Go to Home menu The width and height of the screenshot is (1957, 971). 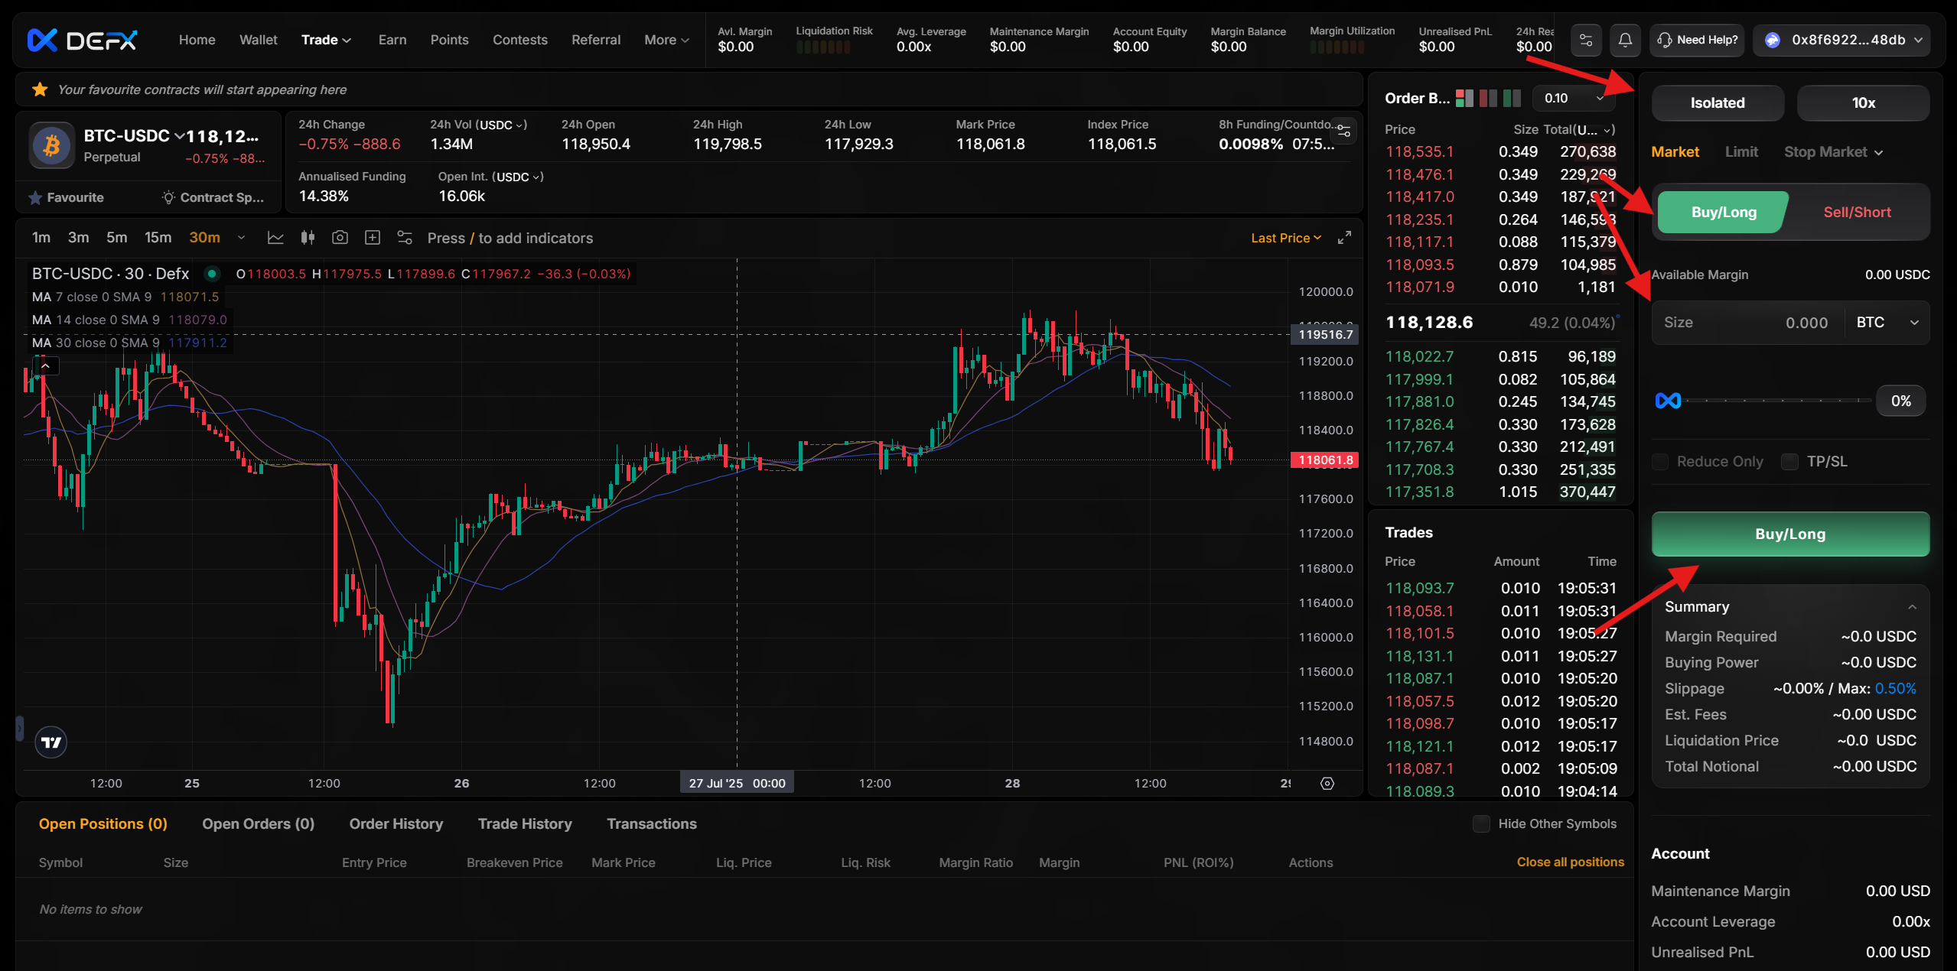[x=197, y=40]
